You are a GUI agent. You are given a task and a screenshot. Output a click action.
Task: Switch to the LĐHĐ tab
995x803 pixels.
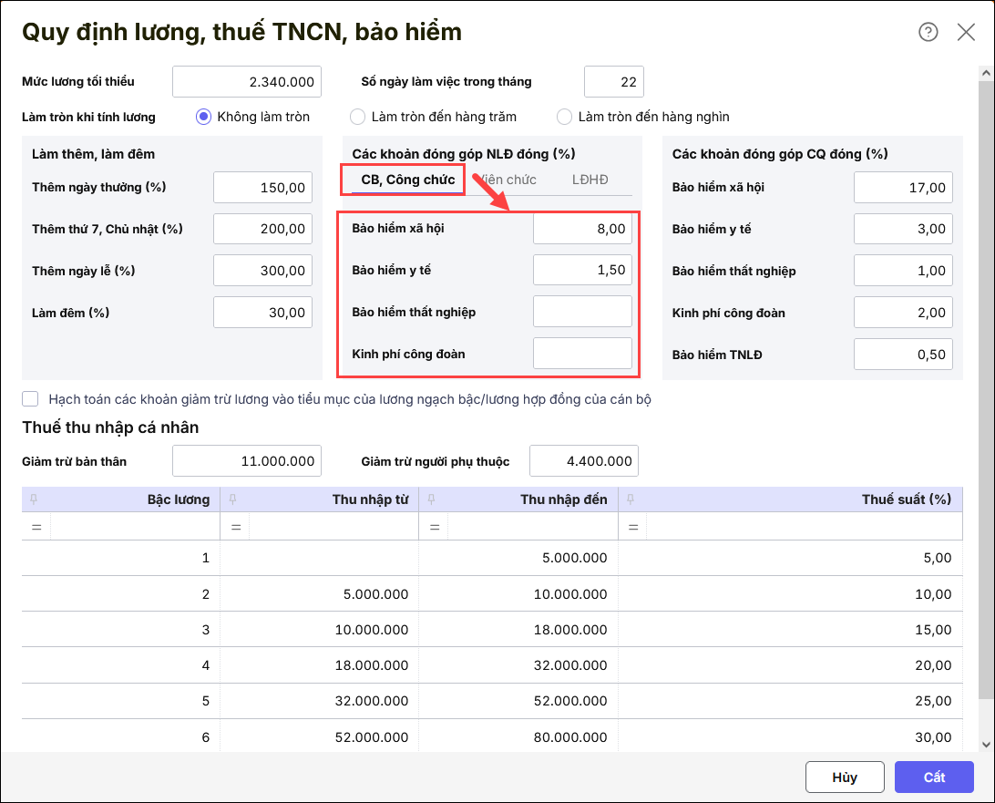click(x=590, y=180)
